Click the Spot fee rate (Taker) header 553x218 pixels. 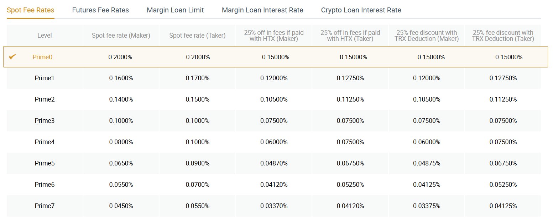click(x=198, y=36)
